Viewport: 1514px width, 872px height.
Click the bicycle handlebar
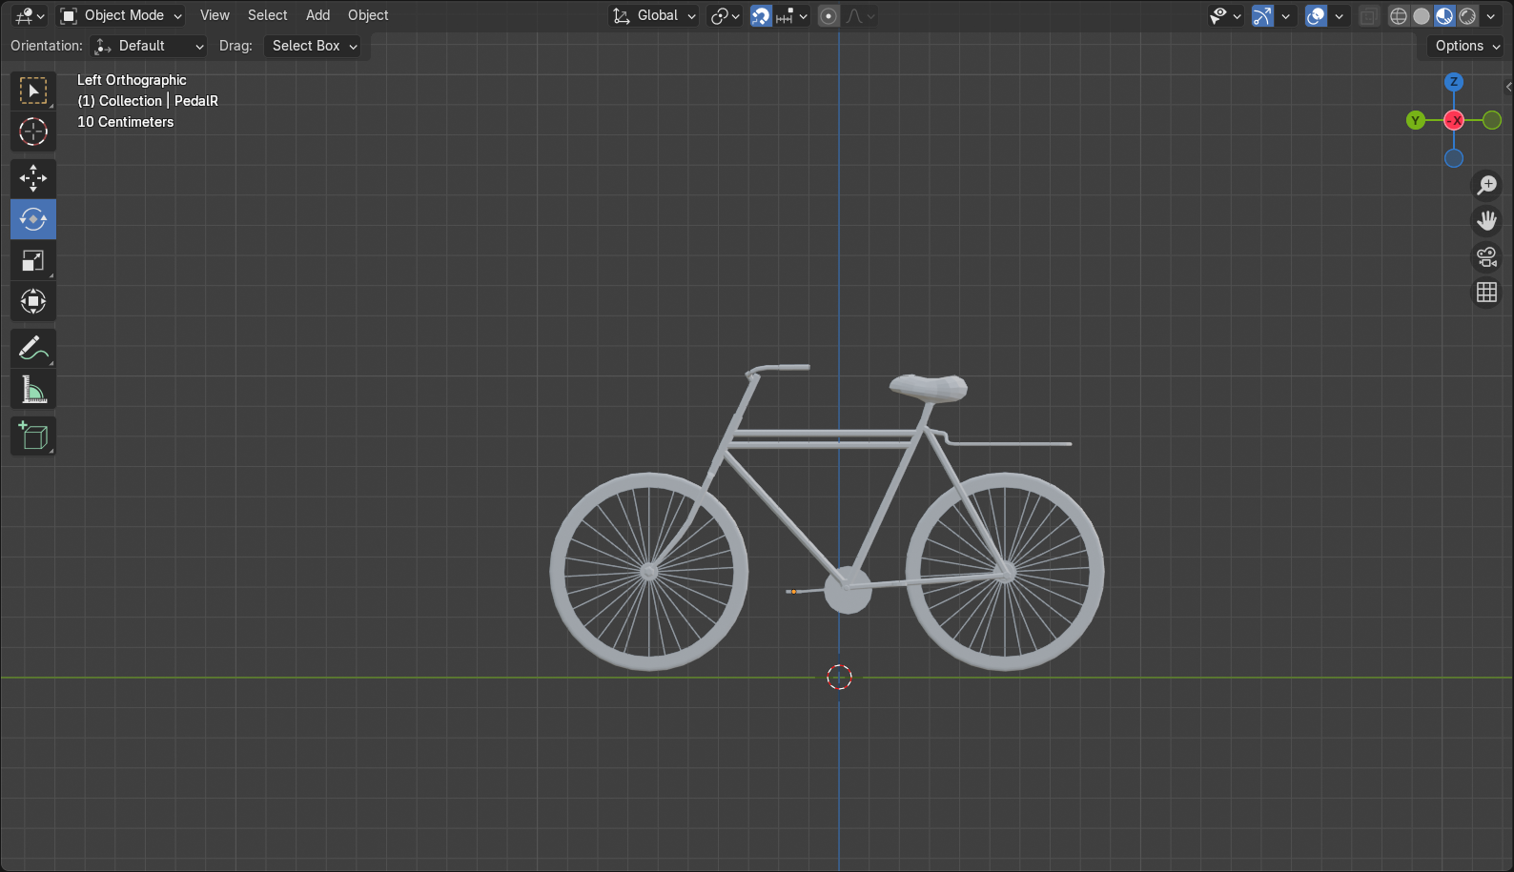point(779,369)
